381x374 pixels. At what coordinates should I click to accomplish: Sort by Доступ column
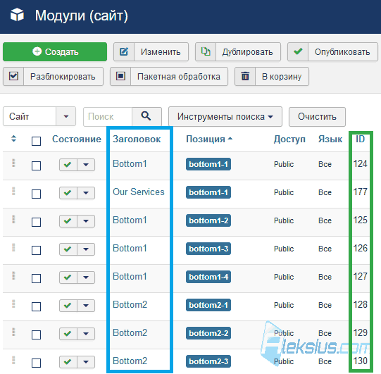pos(289,139)
